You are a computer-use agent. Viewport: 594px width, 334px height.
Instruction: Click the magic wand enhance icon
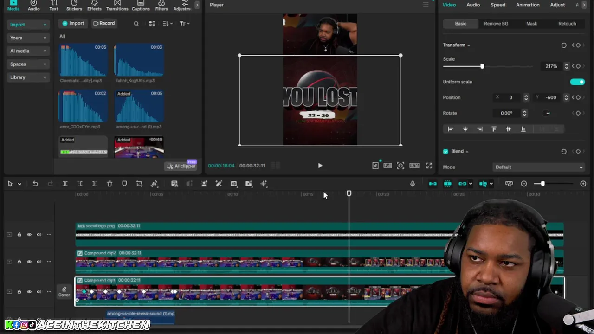click(219, 184)
